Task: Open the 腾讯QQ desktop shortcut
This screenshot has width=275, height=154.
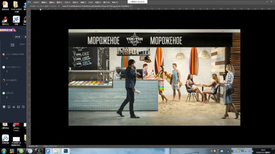Action: point(5,21)
